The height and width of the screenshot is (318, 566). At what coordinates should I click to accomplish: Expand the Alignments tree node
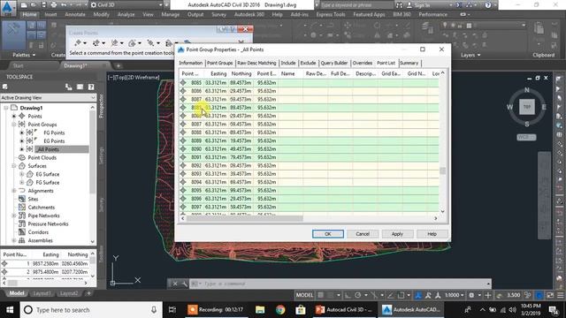[14, 191]
